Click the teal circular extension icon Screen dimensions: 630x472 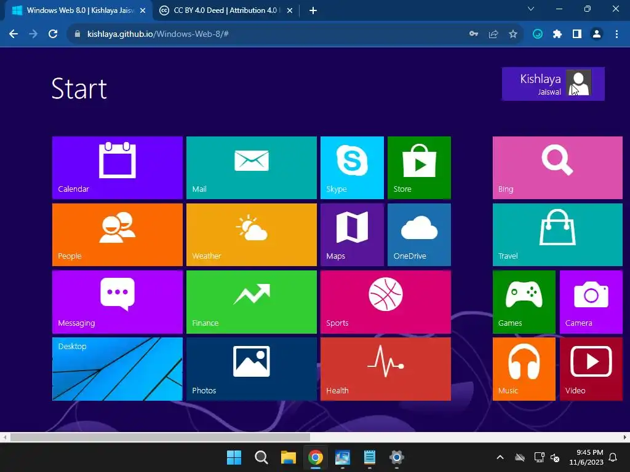(x=538, y=34)
